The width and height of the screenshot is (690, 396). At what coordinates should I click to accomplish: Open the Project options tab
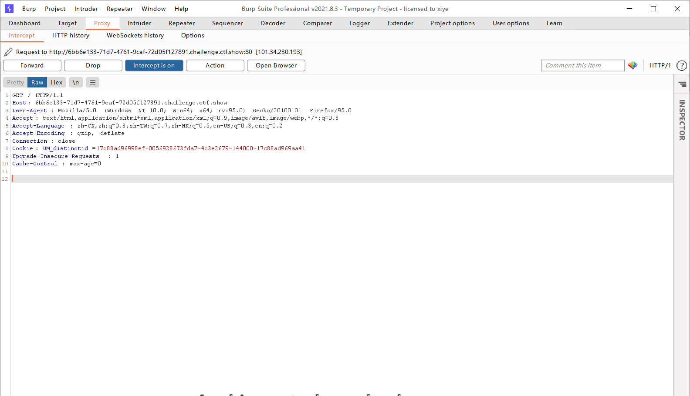453,23
